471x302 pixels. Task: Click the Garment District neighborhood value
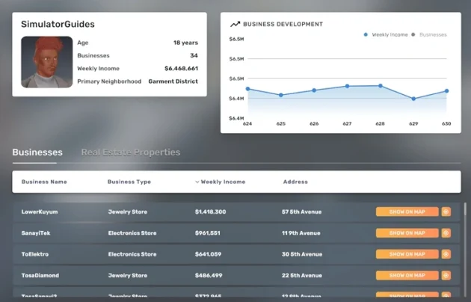pyautogui.click(x=173, y=81)
